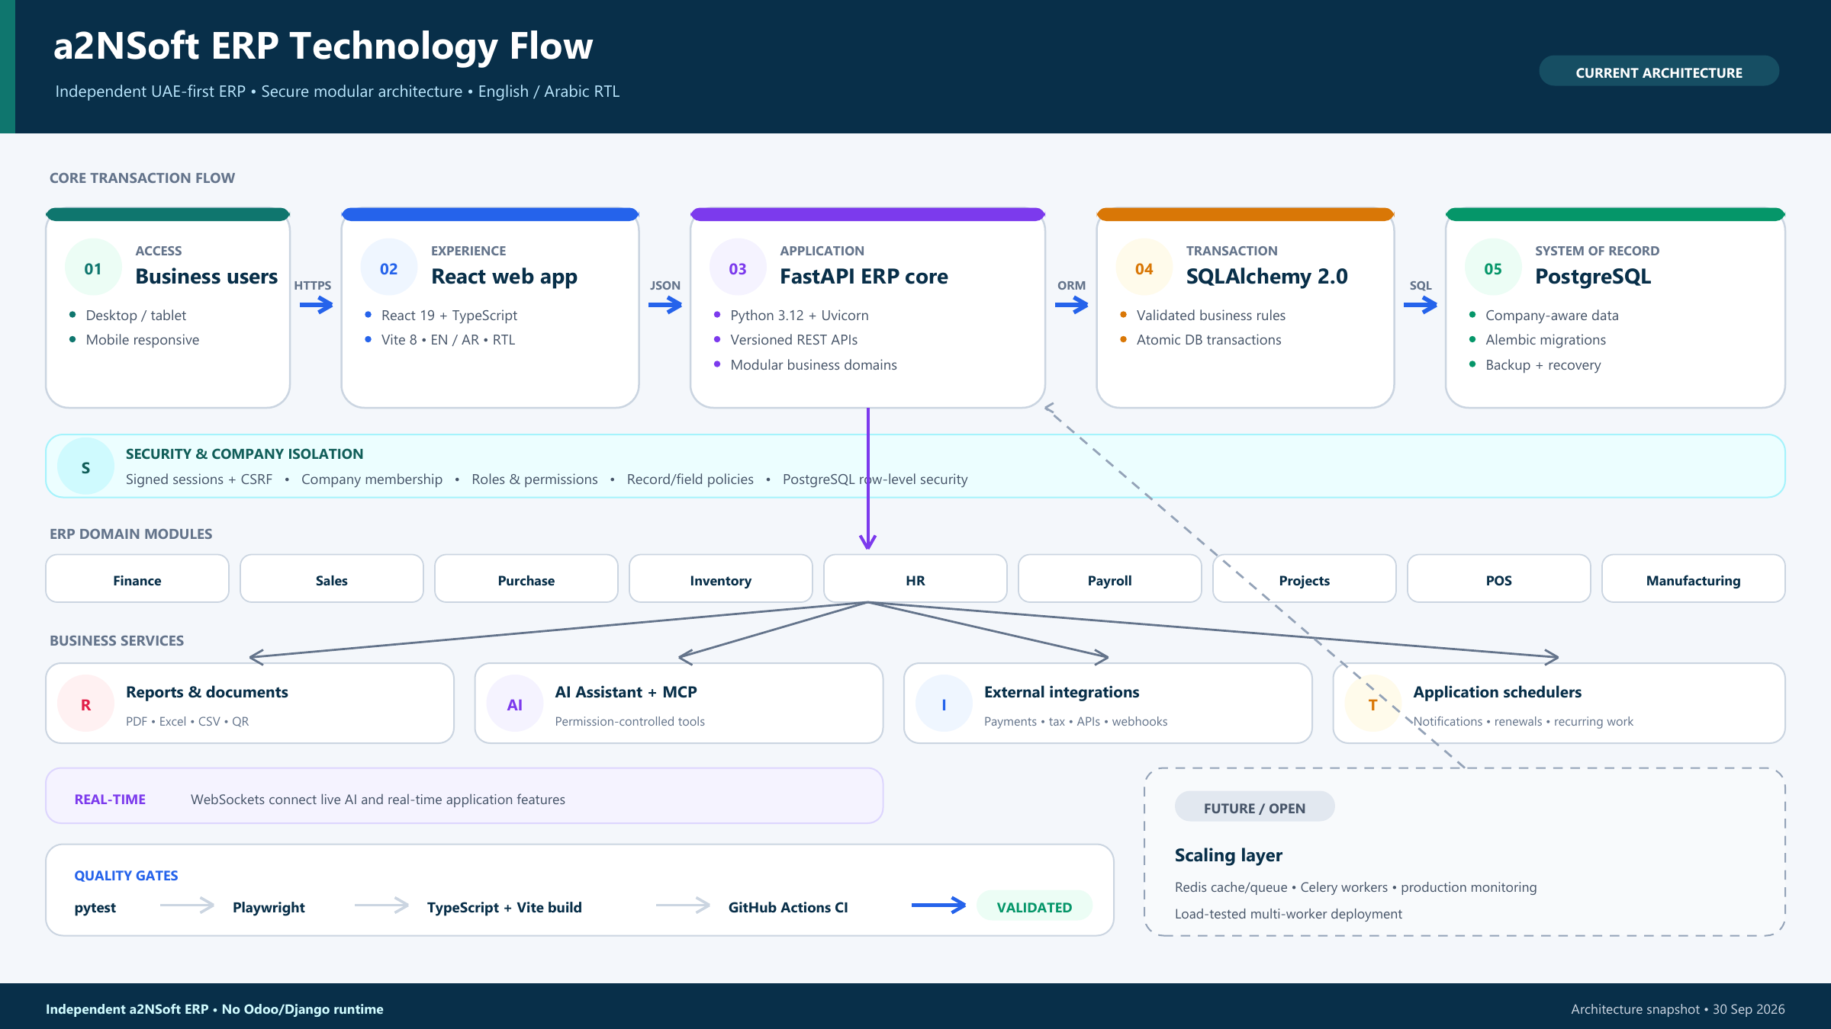Click the 'Mobile responsive' bullet

click(142, 339)
